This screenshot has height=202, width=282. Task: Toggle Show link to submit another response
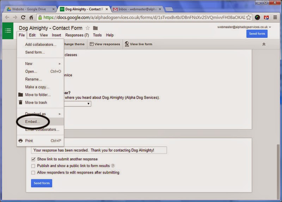coord(33,159)
